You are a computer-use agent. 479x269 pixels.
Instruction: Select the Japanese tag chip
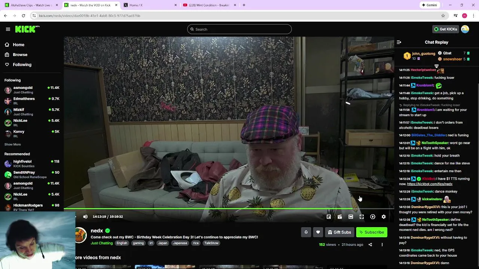[x=180, y=243]
